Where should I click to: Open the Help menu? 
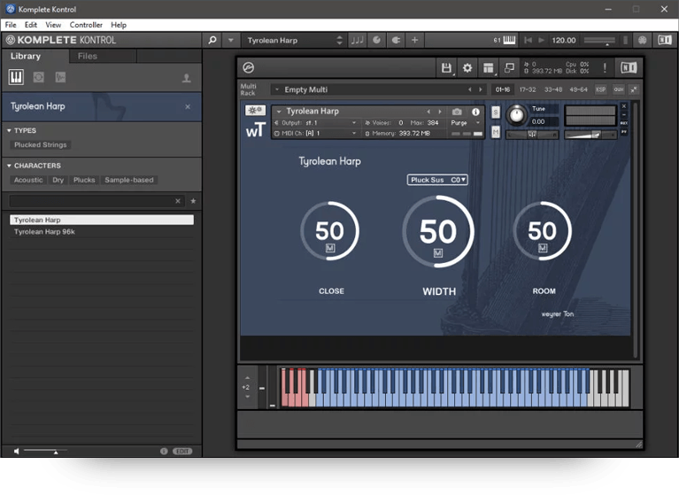pos(119,25)
